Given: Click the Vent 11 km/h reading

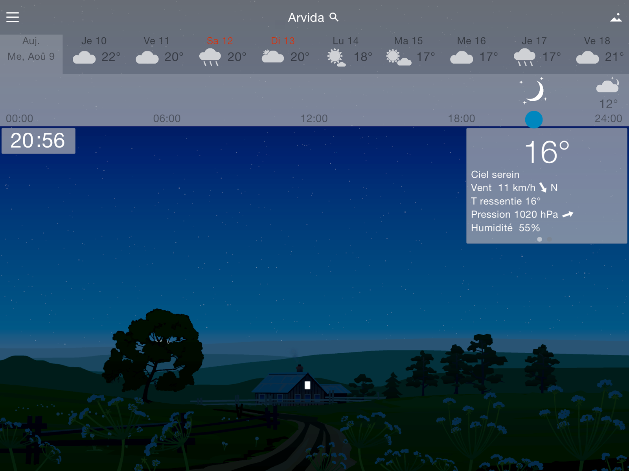Looking at the screenshot, I should (503, 188).
